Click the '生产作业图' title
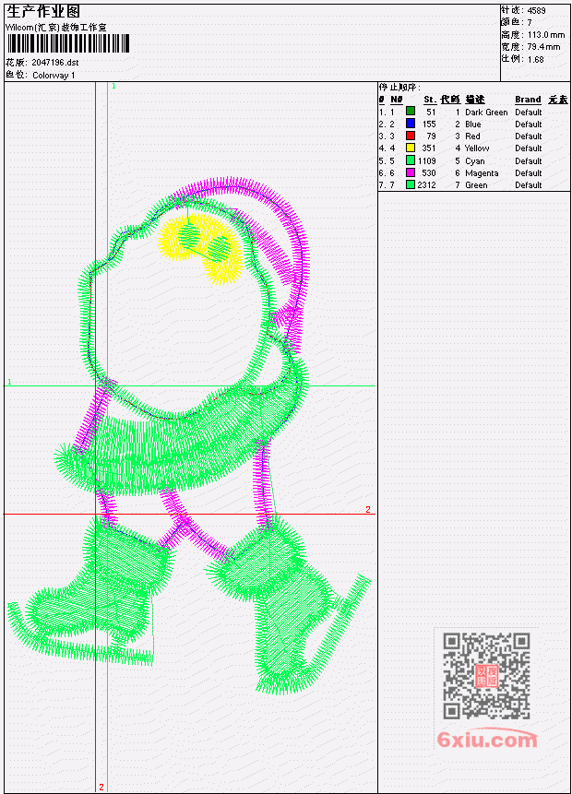The width and height of the screenshot is (572, 794). point(43,12)
